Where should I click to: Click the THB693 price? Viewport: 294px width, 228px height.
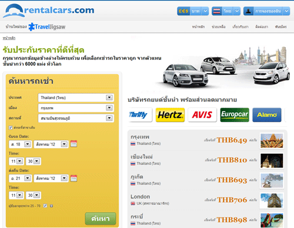tap(232, 180)
